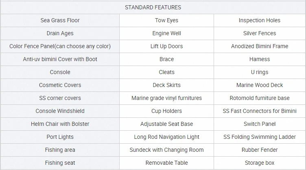Image resolution: width=306 pixels, height=170 pixels.
Task: Select the Rotomold furniture base cell
Action: (x=259, y=98)
